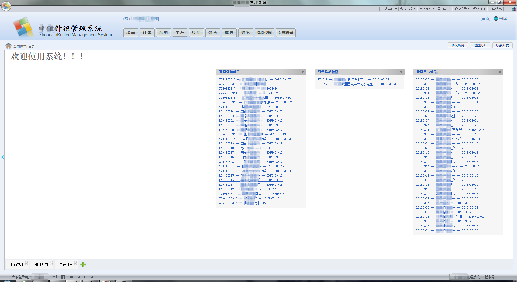The image size is (517, 282).
Task: Click the 锁屏 lock screen monitor icon
Action: [x=496, y=19]
